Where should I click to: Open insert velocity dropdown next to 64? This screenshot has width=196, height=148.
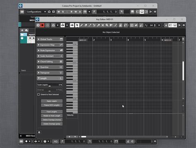[159, 25]
